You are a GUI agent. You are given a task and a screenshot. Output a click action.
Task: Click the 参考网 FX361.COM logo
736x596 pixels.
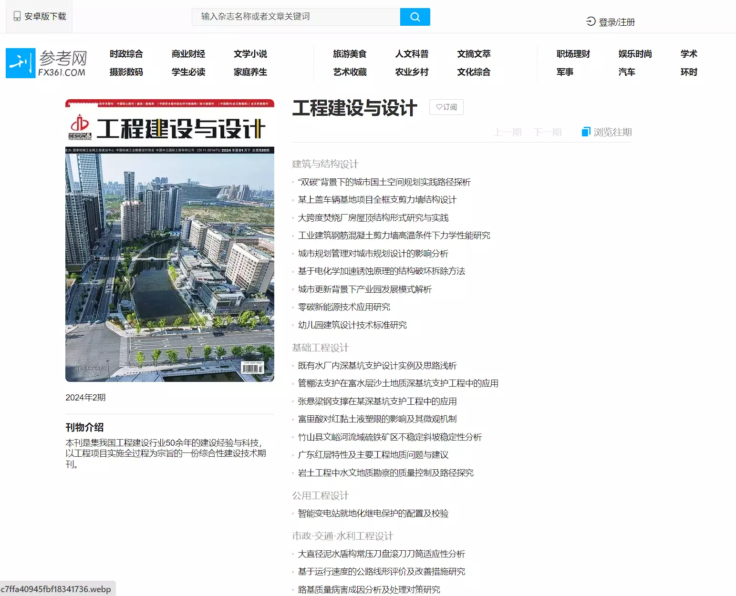tap(46, 63)
